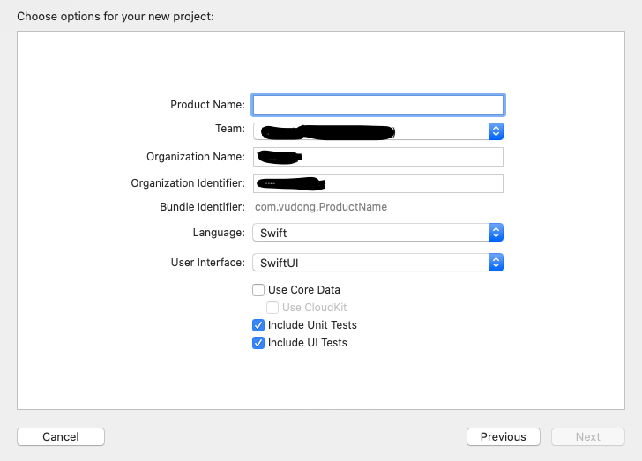Enable the Use Core Data checkbox
The image size is (642, 461).
tap(258, 290)
